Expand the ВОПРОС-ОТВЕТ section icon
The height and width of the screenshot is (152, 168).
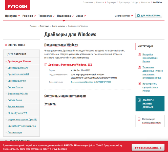point(6,45)
